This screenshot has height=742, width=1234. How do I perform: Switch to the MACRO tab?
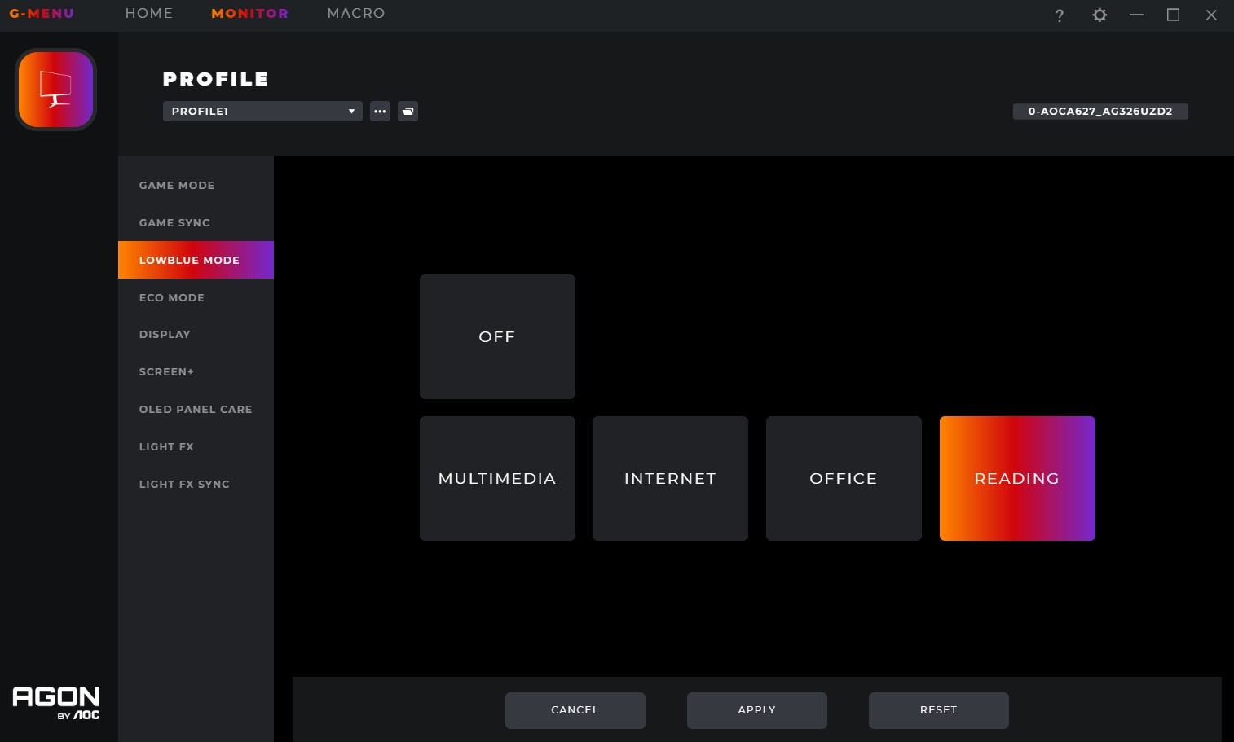pyautogui.click(x=356, y=14)
